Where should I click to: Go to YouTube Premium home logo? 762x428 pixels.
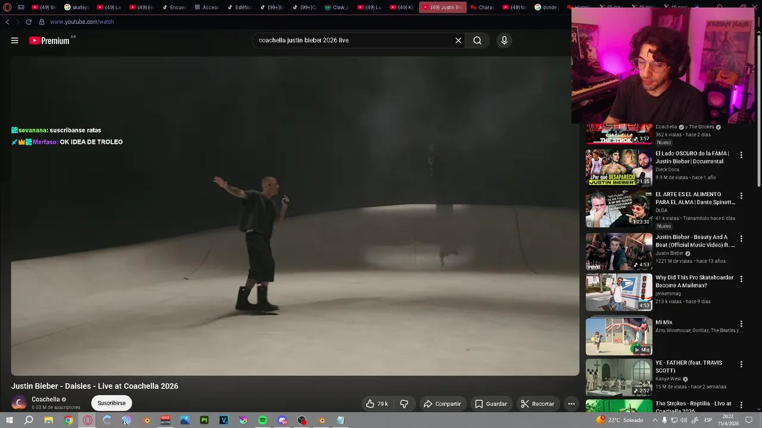49,40
